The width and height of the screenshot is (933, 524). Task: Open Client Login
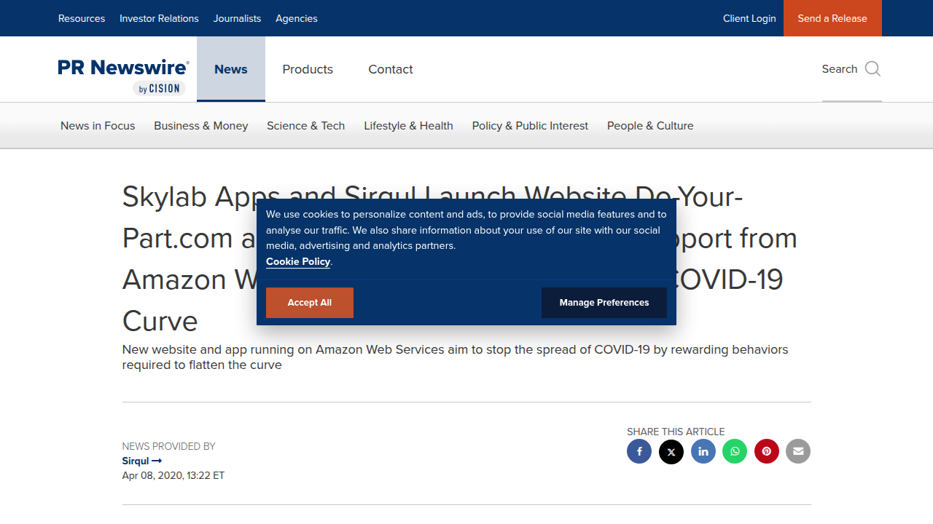click(x=749, y=18)
